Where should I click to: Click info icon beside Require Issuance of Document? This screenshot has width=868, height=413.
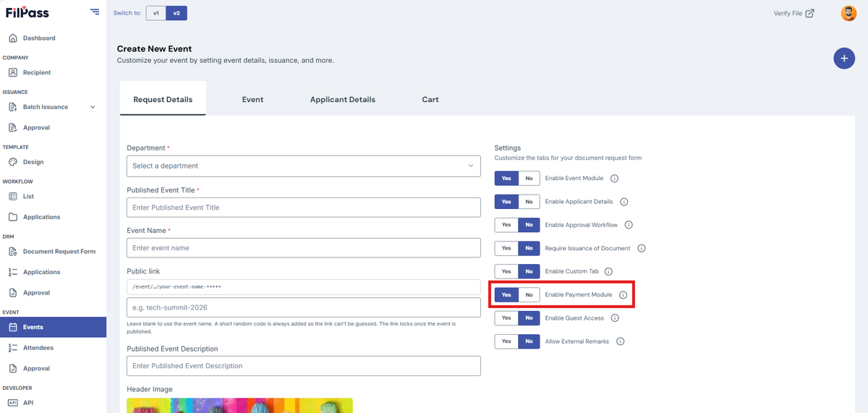[x=642, y=248]
